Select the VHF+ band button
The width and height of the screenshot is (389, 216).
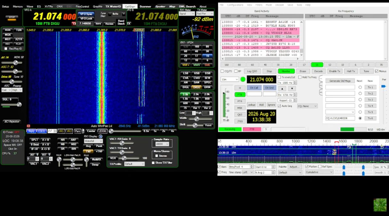[x=186, y=65]
